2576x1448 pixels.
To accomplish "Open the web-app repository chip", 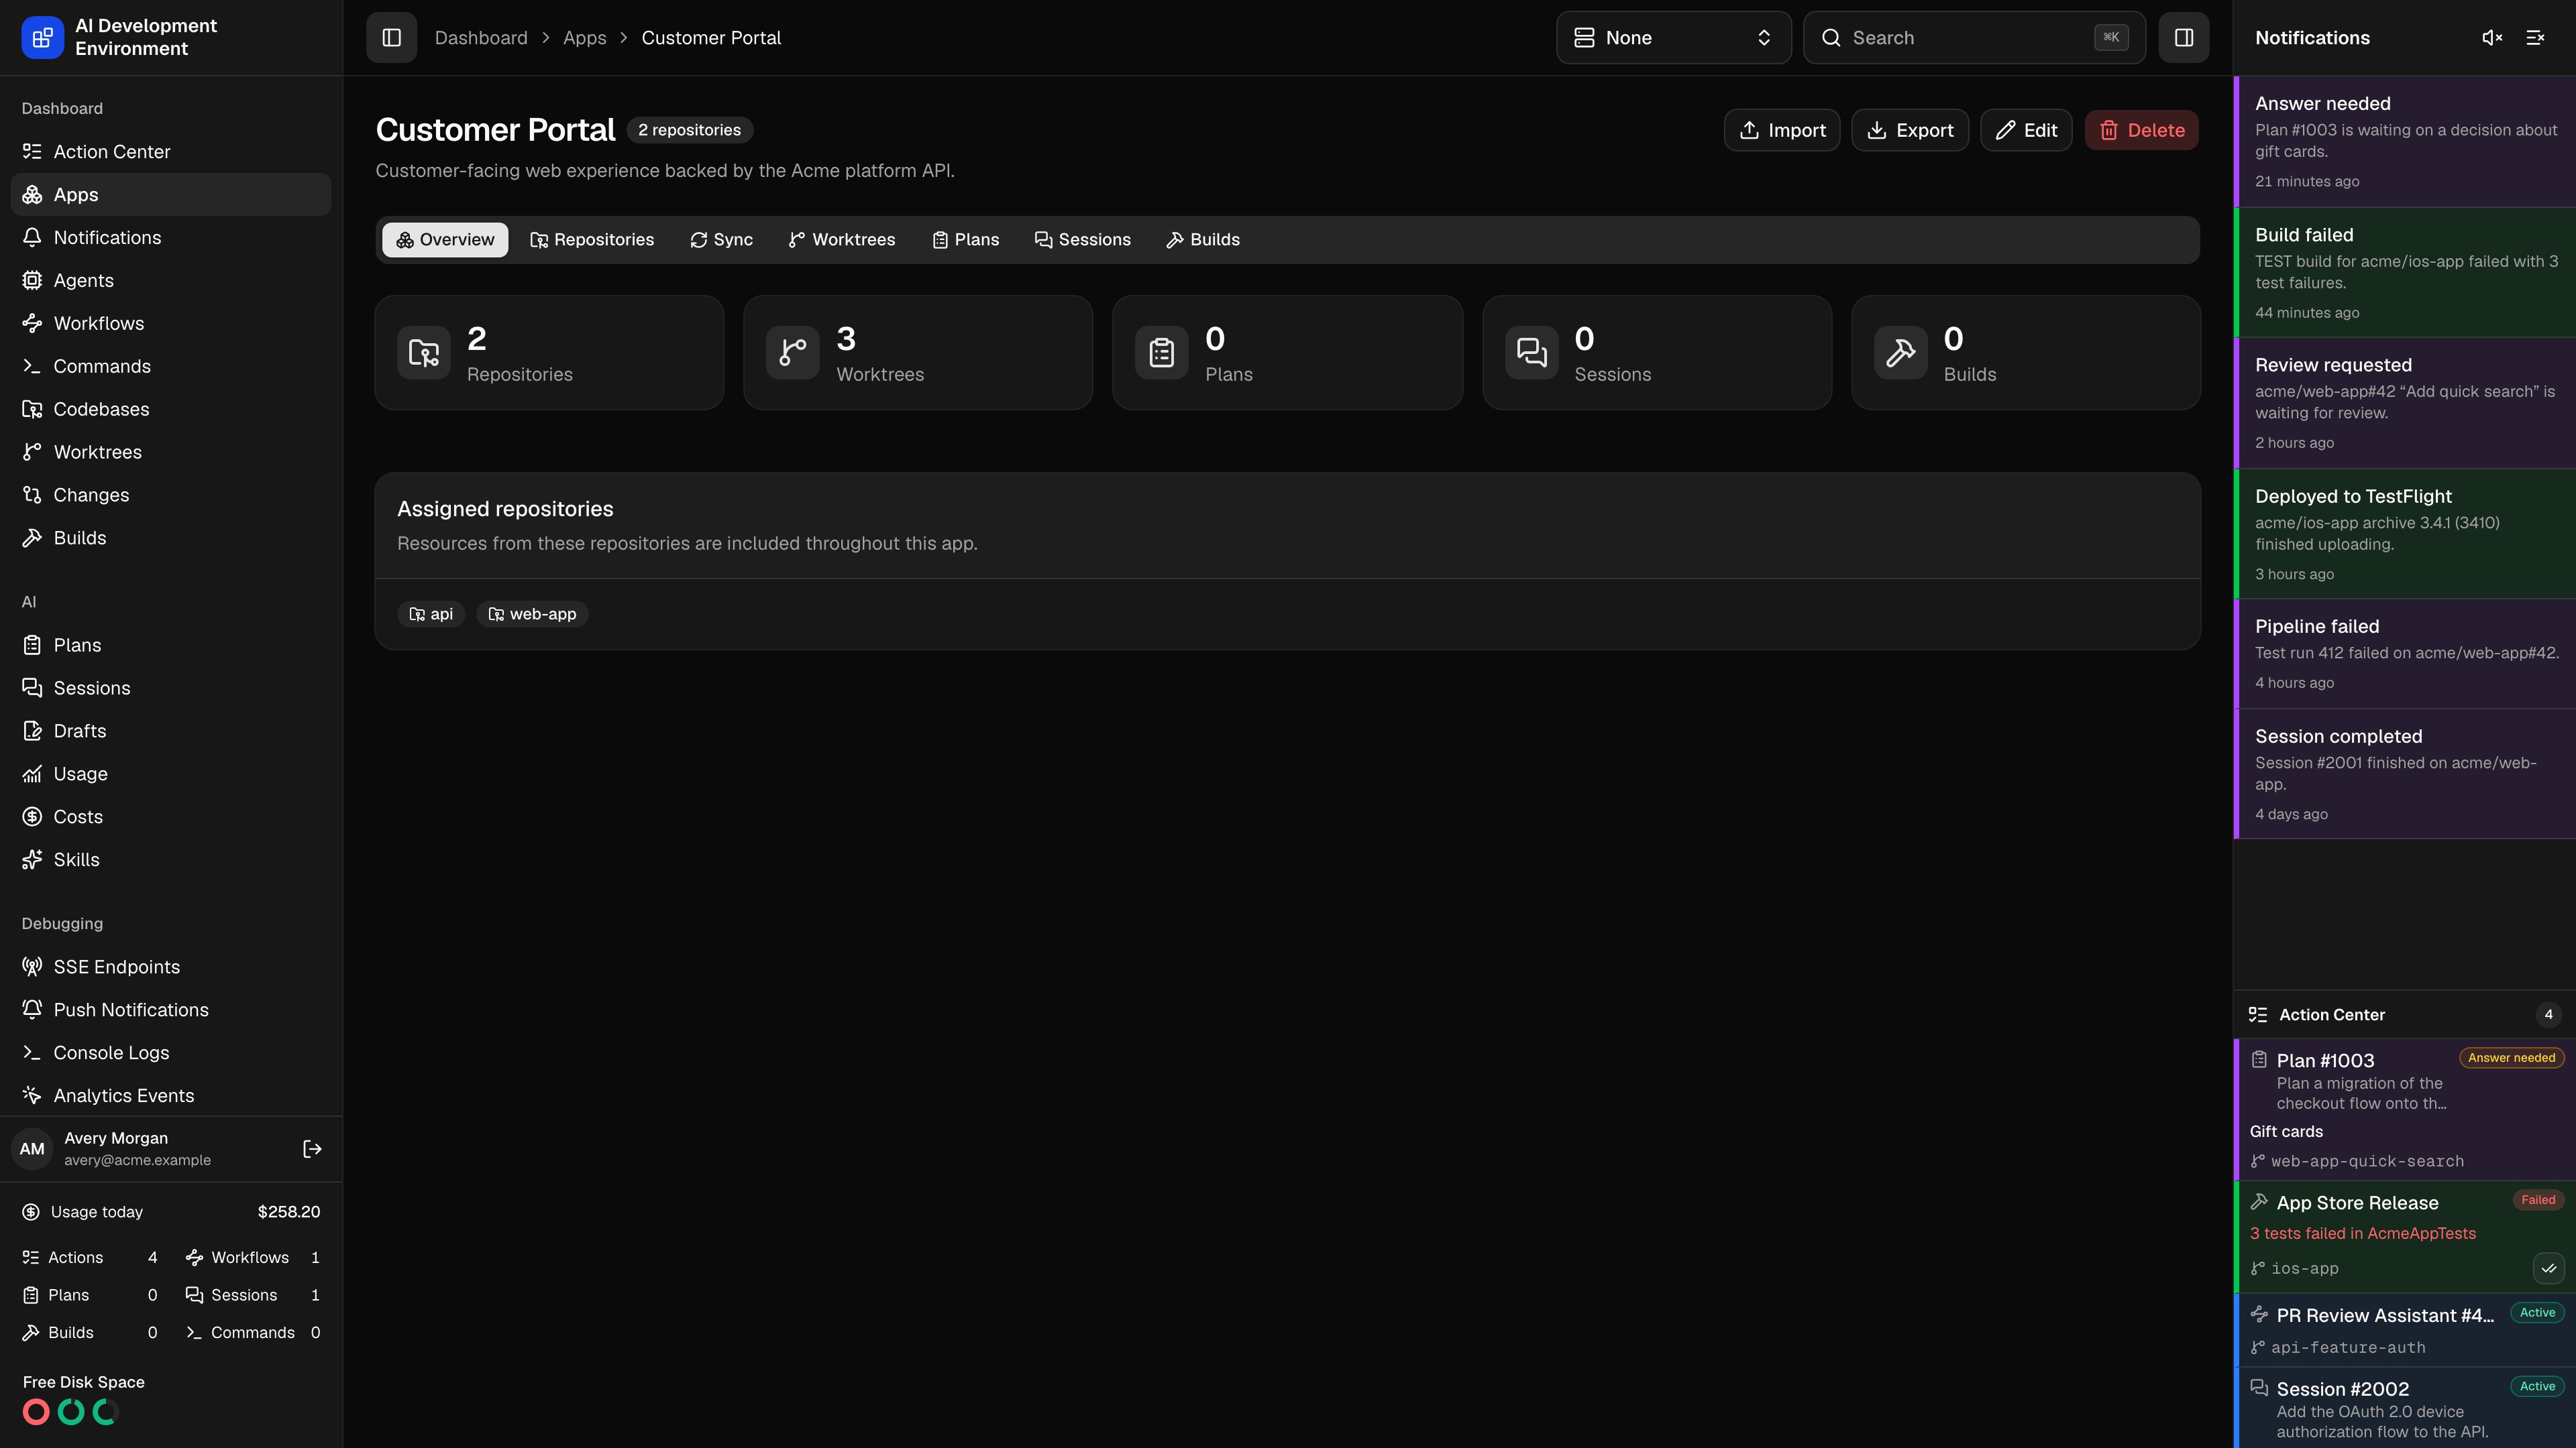I will click(x=532, y=613).
